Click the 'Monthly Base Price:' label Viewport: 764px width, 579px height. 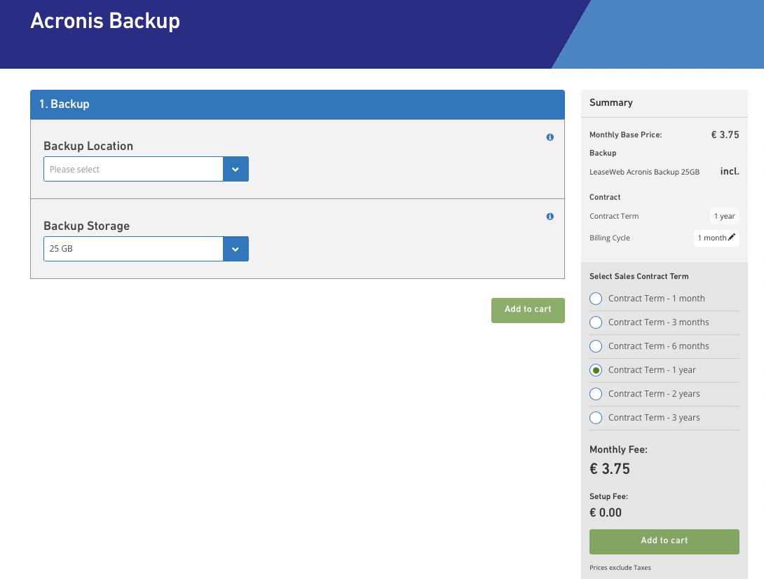click(626, 135)
